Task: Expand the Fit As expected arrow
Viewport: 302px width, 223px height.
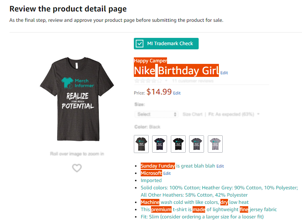Action: pos(258,114)
